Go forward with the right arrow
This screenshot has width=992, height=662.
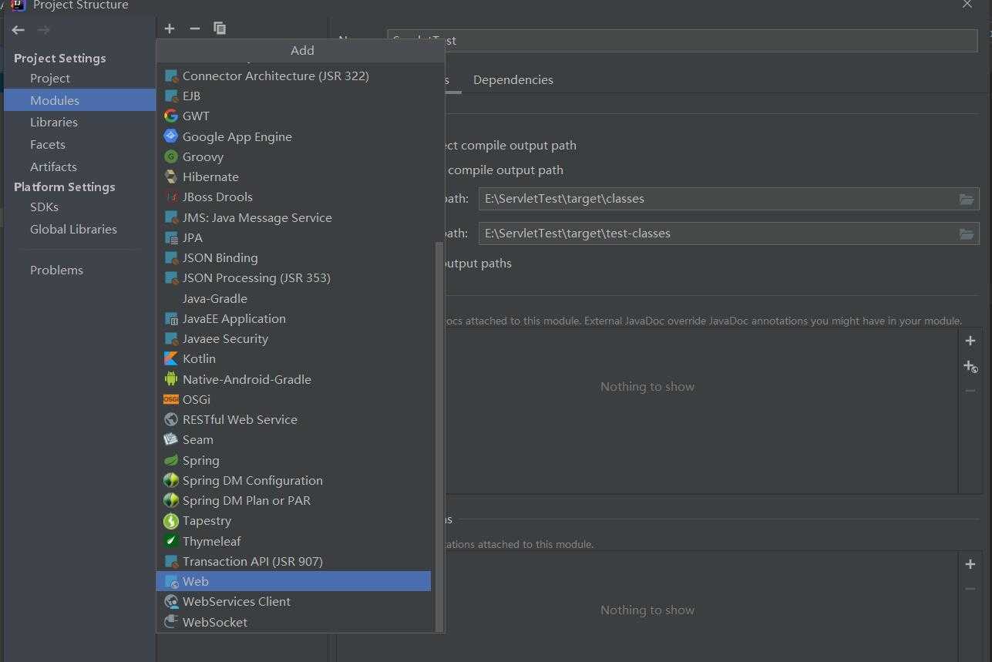[x=44, y=30]
